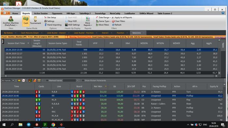Show hidden system tray icons
The image size is (228, 128).
coord(188,125)
